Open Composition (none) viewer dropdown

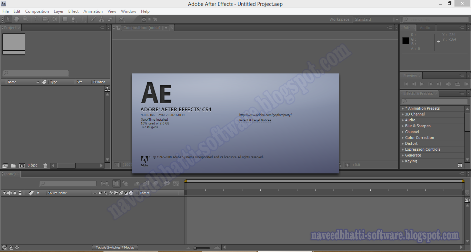tap(166, 28)
